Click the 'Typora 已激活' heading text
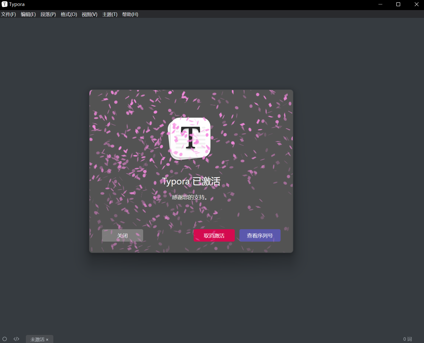 (191, 181)
